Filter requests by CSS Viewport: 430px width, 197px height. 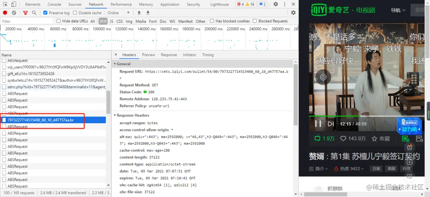pos(120,21)
